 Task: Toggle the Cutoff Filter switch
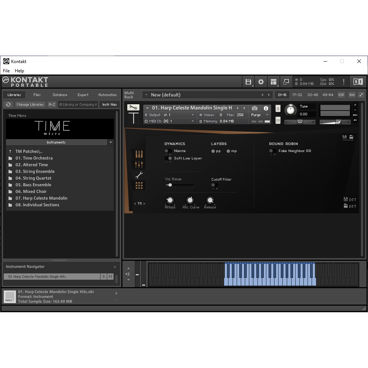tap(214, 185)
